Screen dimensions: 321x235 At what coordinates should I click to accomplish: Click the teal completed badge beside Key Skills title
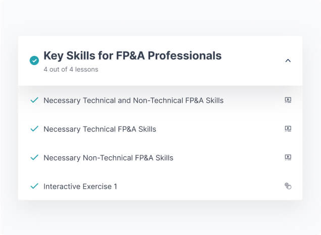(x=34, y=61)
